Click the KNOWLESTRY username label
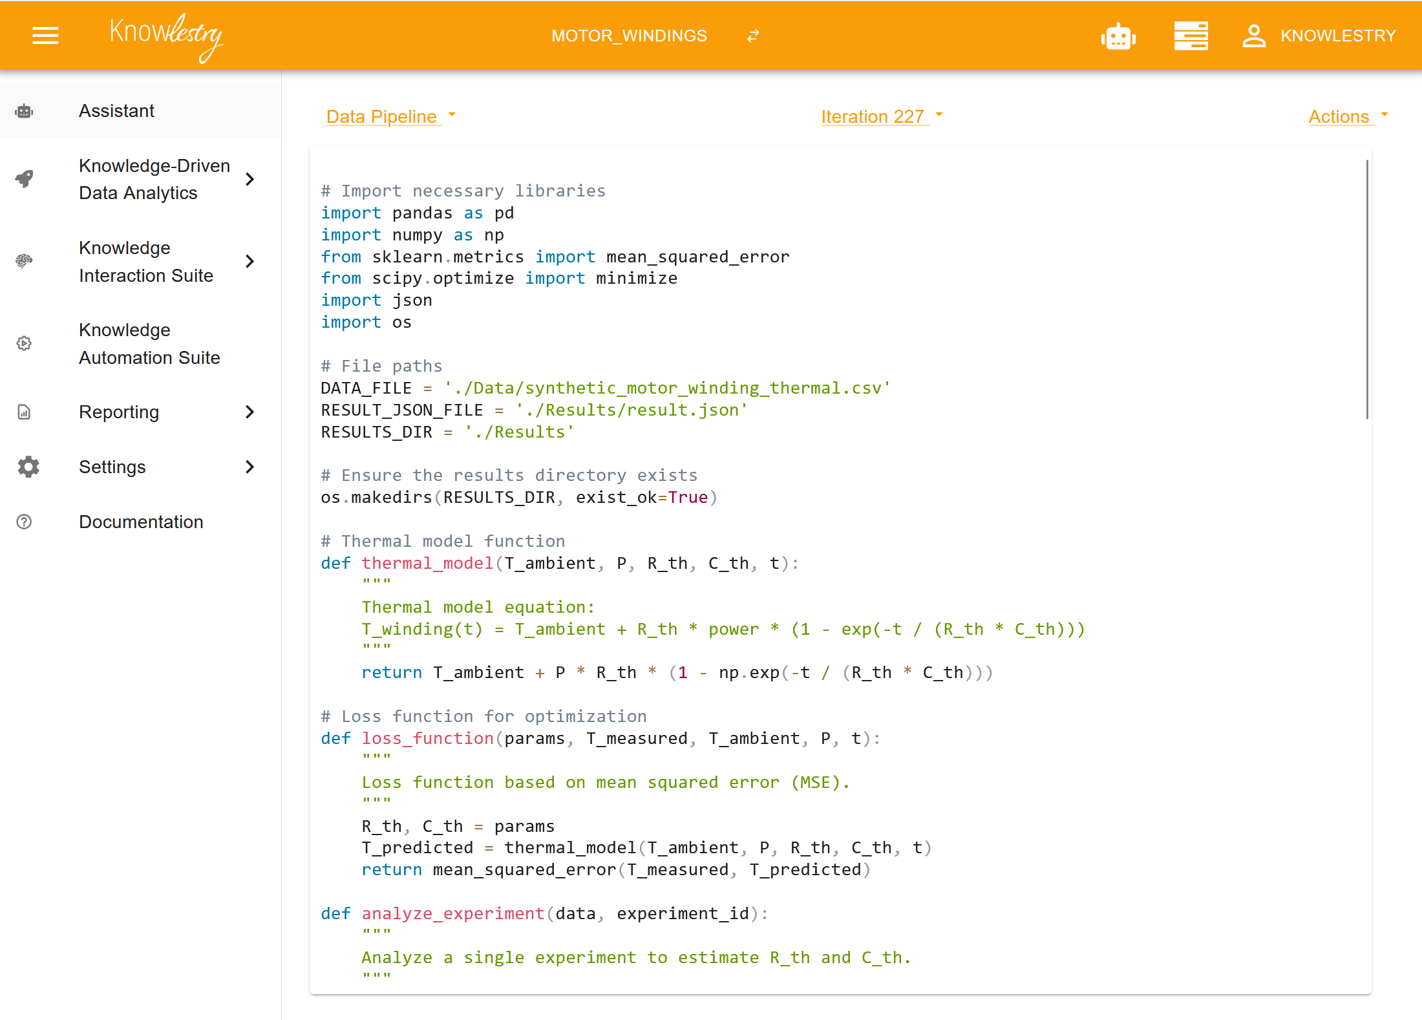This screenshot has height=1020, width=1422. point(1338,36)
